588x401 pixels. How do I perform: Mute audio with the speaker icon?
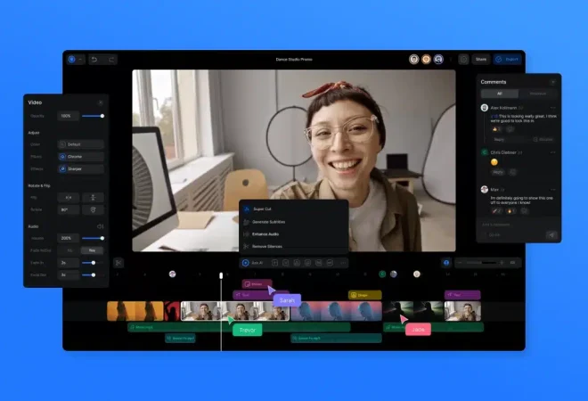pyautogui.click(x=100, y=226)
